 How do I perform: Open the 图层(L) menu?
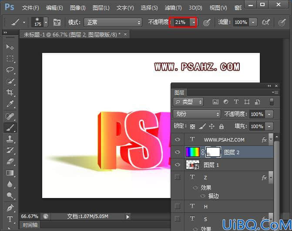click(x=101, y=8)
